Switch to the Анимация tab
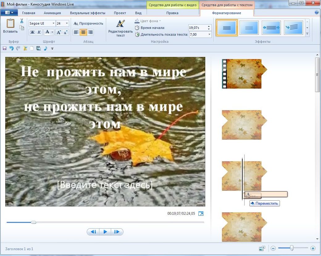Viewport: 321px width, 256px height. tap(52, 13)
